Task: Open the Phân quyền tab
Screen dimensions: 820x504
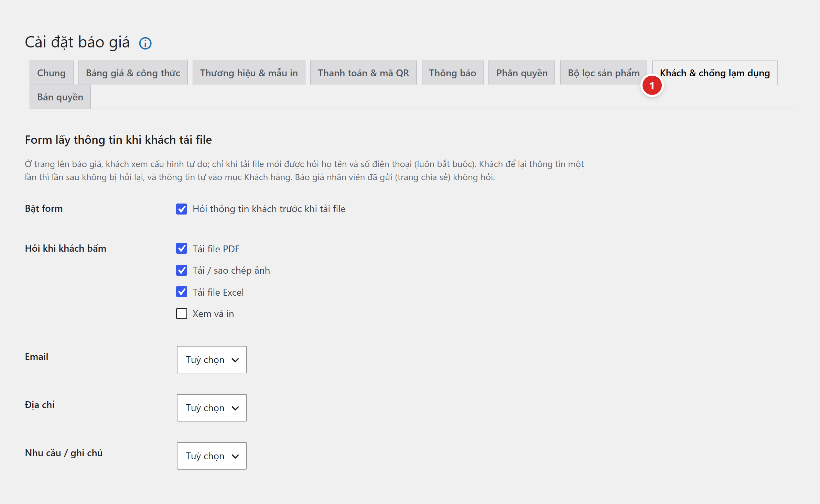Action: tap(521, 73)
